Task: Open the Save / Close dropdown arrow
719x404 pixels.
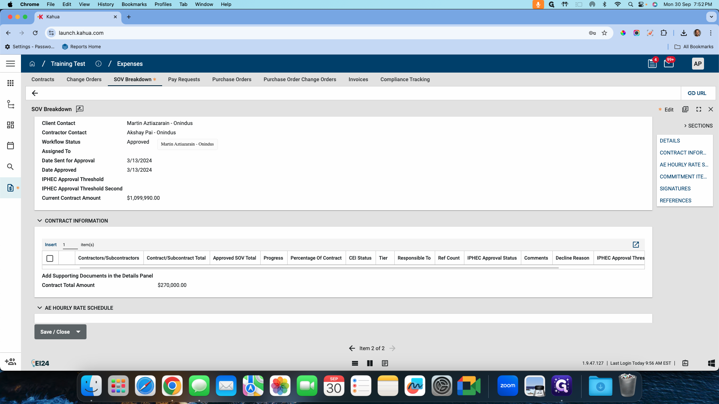Action: [x=78, y=332]
